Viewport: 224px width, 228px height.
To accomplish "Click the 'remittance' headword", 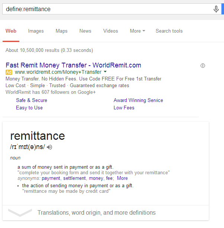I will tap(38, 136).
